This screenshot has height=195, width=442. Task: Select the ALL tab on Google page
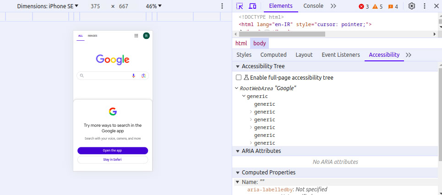(x=81, y=36)
